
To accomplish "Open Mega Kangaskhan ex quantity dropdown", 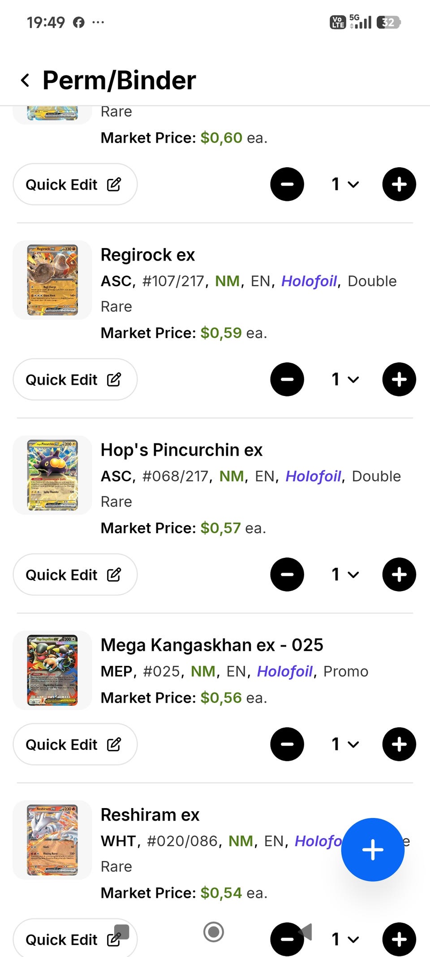I will tap(345, 744).
